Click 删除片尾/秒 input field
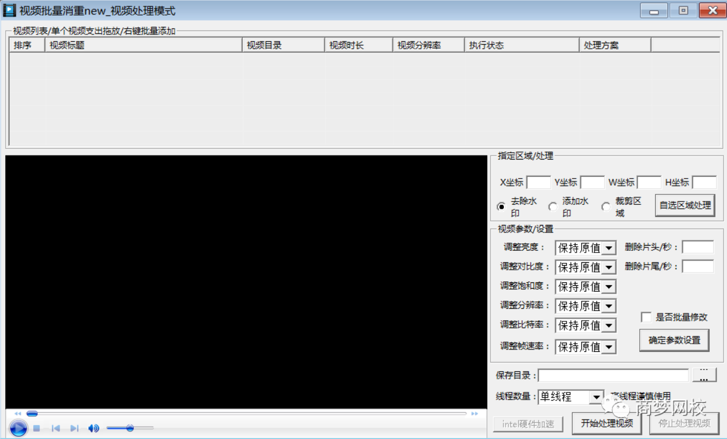727x439 pixels. (698, 266)
